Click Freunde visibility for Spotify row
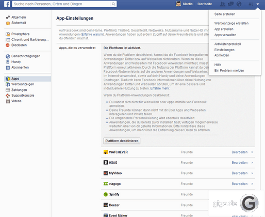265x217 pixels. pos(187,194)
